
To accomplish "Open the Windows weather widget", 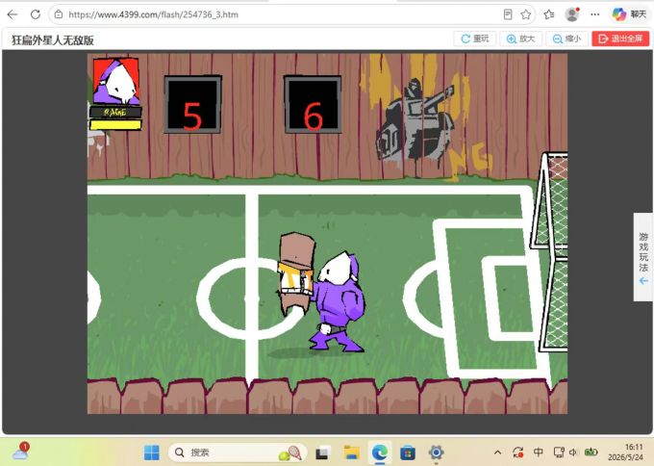I will 20,452.
